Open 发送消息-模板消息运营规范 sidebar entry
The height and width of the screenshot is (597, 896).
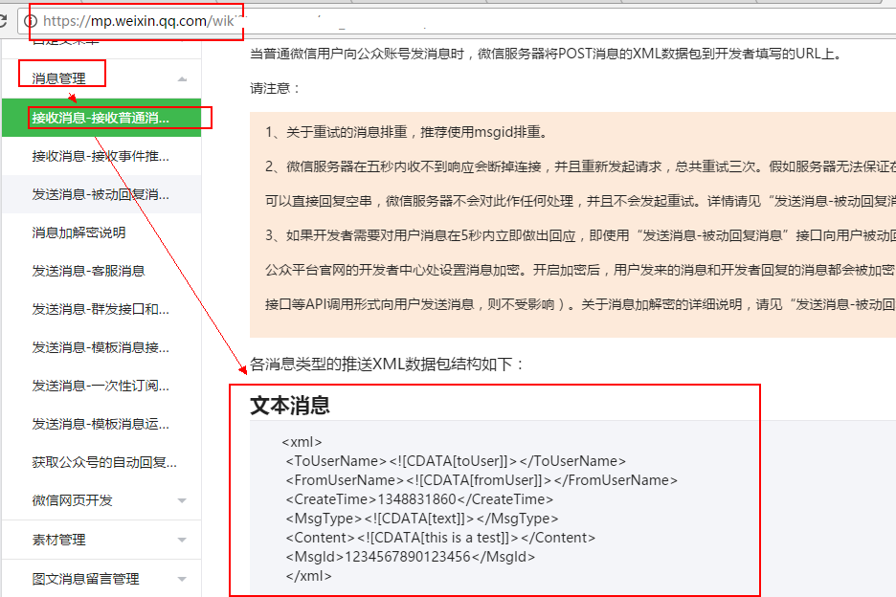101,424
